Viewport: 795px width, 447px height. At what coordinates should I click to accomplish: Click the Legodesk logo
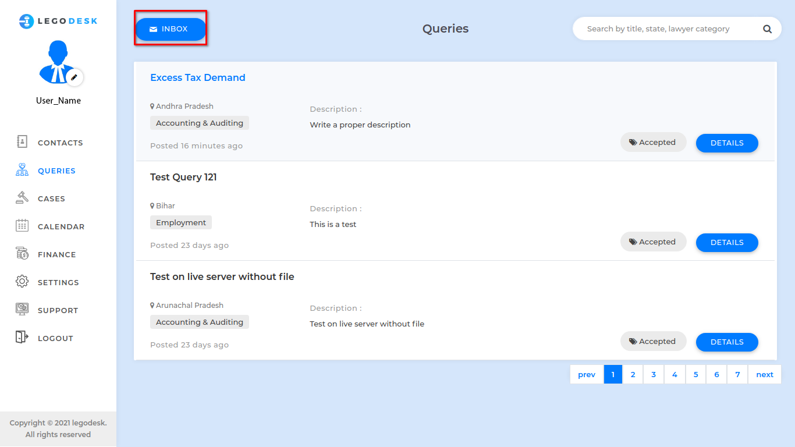[58, 22]
